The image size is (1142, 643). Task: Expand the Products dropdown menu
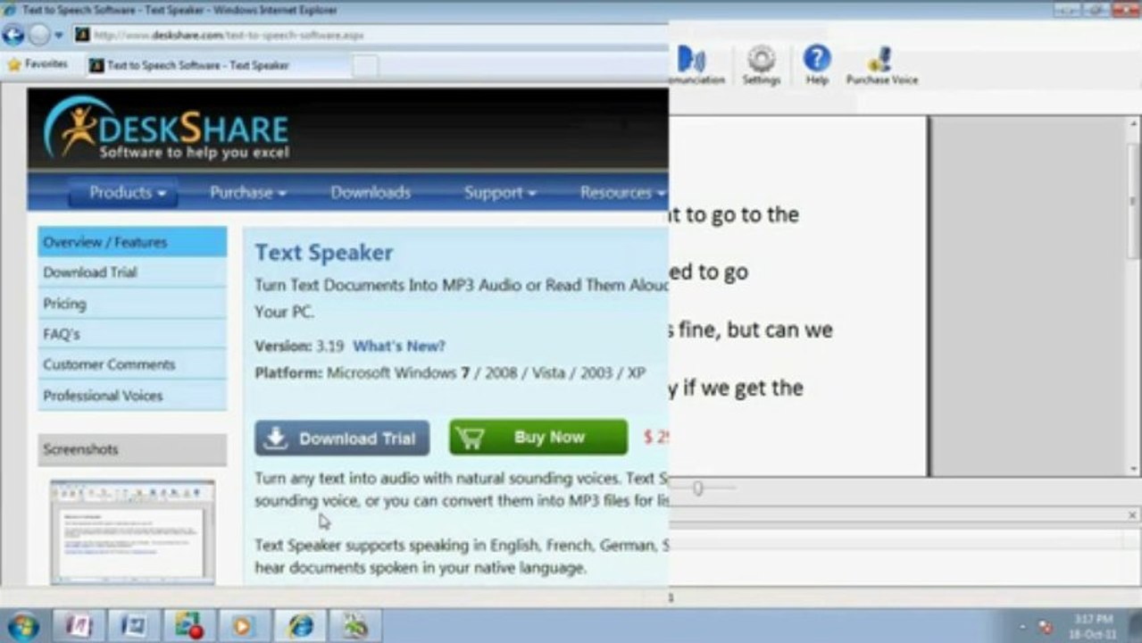(122, 192)
